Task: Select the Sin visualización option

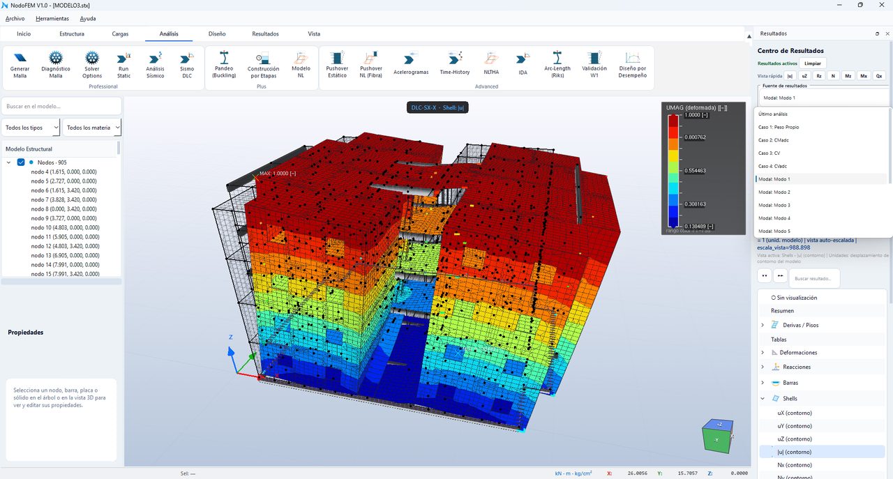Action: (794, 298)
